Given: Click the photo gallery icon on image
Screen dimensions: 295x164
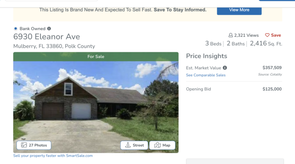Looking at the screenshot, I should click(24, 145).
